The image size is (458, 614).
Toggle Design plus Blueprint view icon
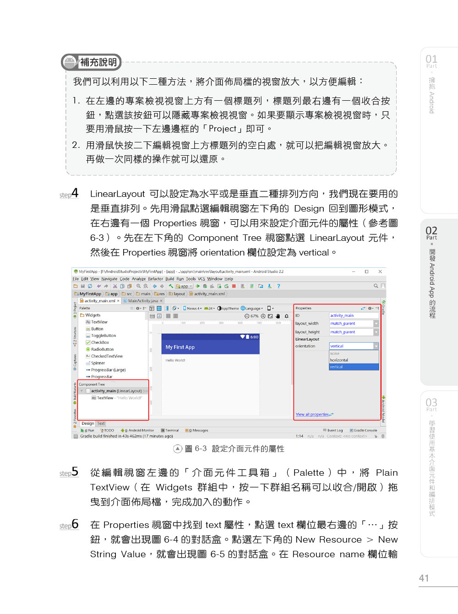[166, 308]
